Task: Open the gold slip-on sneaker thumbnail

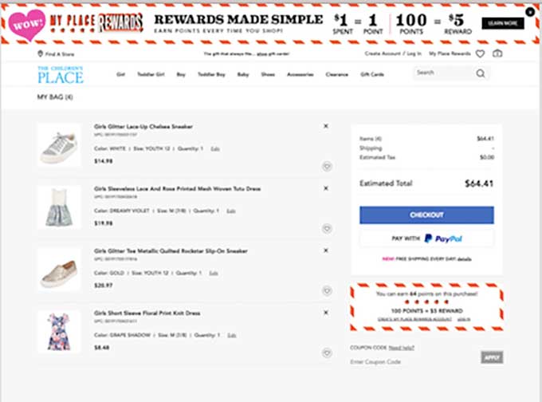Action: 59,270
